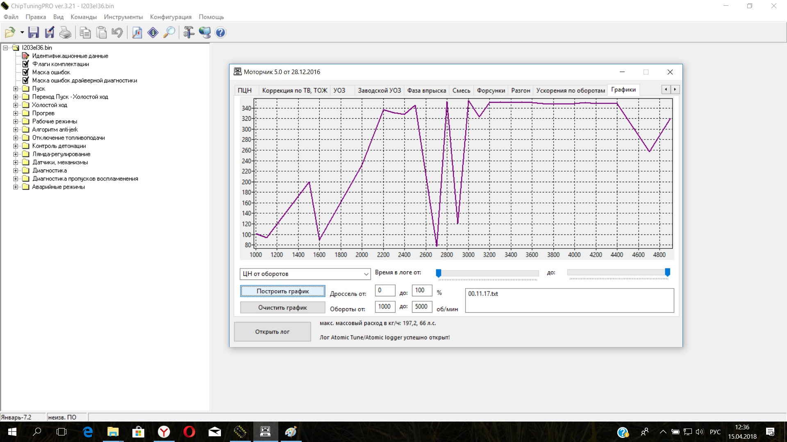The height and width of the screenshot is (442, 787).
Task: Toggle the Флаги комплектации checkbox item
Action: click(x=26, y=64)
